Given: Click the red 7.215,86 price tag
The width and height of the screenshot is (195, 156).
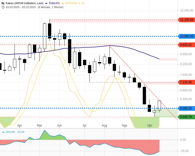Looking at the screenshot, I should pyautogui.click(x=186, y=82).
